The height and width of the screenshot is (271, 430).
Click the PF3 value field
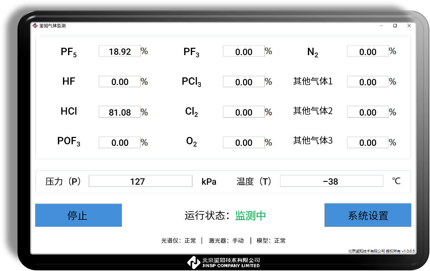click(x=244, y=51)
